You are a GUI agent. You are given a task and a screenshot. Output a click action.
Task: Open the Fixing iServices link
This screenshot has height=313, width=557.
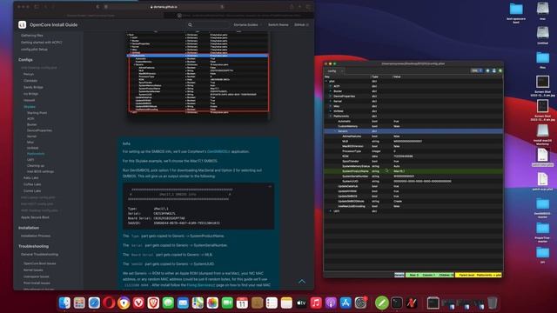201,285
